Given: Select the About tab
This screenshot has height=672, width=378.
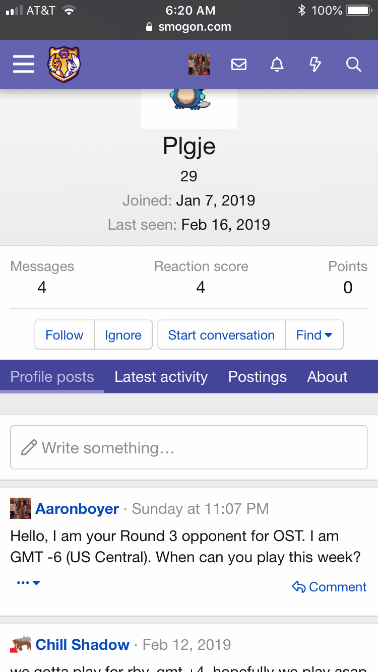Looking at the screenshot, I should [327, 377].
